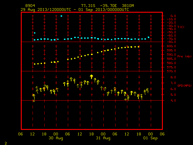Select station ID 8904 in the header
The image size is (193, 145).
(x=30, y=6)
